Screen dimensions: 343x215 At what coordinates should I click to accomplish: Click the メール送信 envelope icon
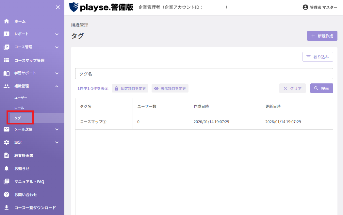click(7, 129)
